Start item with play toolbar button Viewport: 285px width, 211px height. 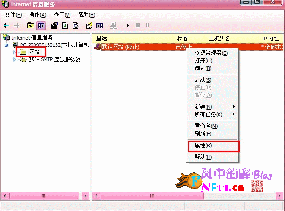click(x=128, y=26)
